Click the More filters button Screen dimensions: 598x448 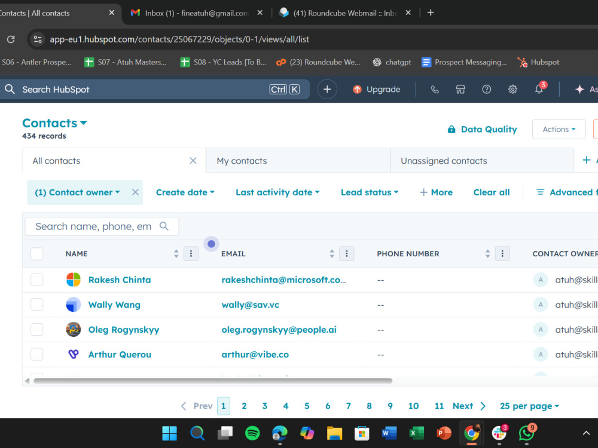(x=436, y=192)
